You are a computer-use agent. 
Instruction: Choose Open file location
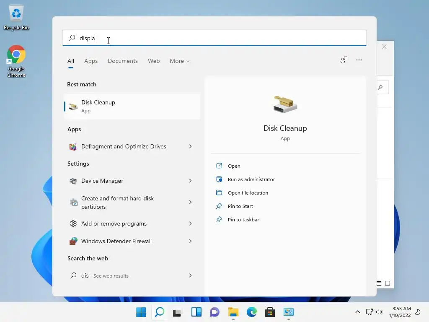click(x=248, y=193)
